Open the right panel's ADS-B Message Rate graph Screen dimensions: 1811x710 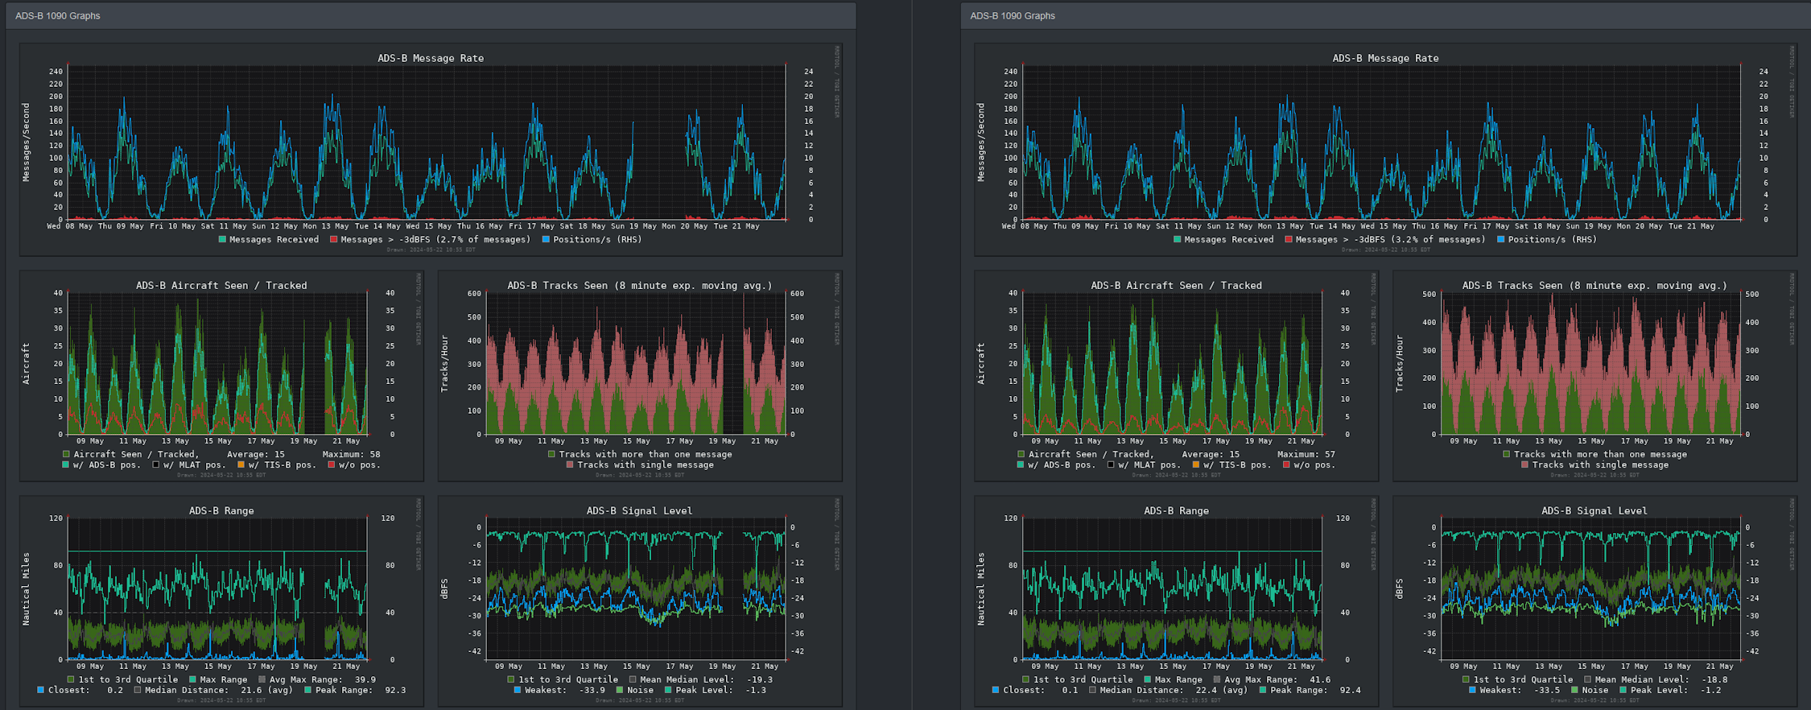pyautogui.click(x=1385, y=150)
